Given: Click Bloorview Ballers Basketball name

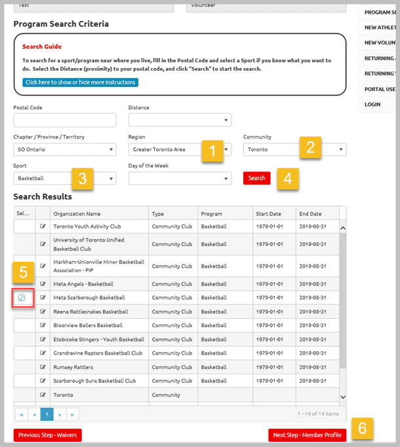Looking at the screenshot, I should coord(88,325).
